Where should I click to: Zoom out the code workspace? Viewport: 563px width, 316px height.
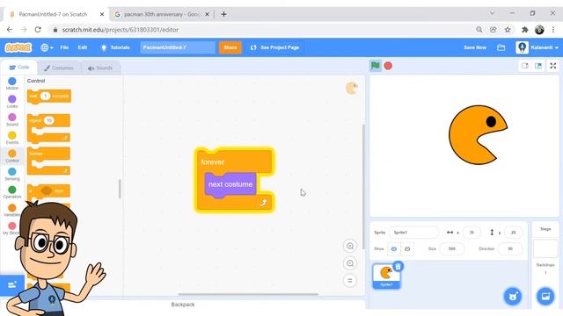click(x=350, y=263)
